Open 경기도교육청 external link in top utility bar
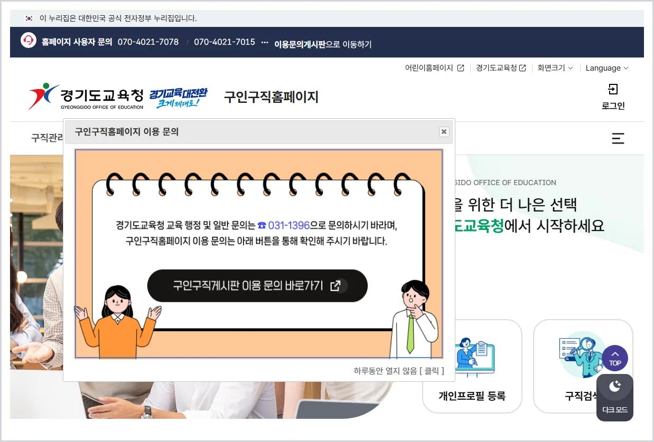The image size is (654, 442). [501, 68]
